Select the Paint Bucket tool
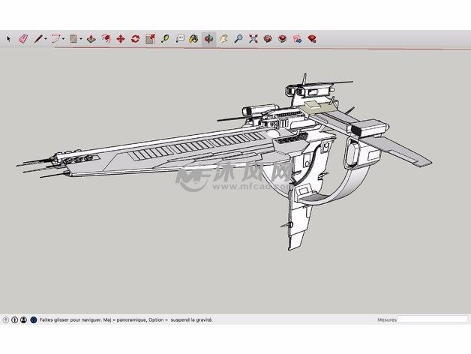 pyautogui.click(x=193, y=38)
